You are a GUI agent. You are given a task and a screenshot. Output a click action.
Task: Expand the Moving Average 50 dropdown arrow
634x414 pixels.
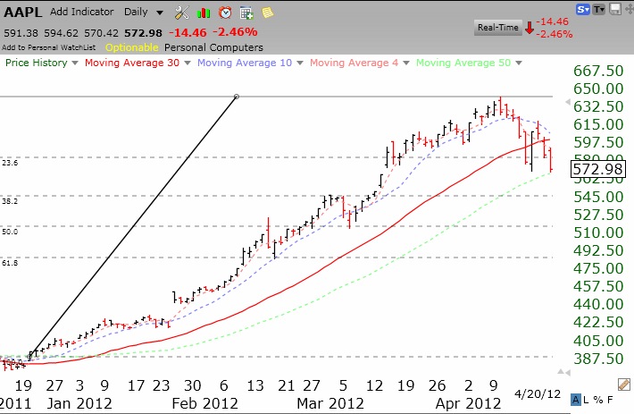[x=519, y=63]
